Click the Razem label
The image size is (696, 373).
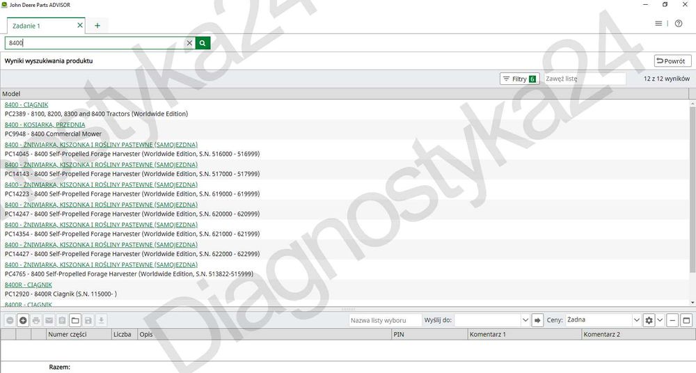point(59,367)
